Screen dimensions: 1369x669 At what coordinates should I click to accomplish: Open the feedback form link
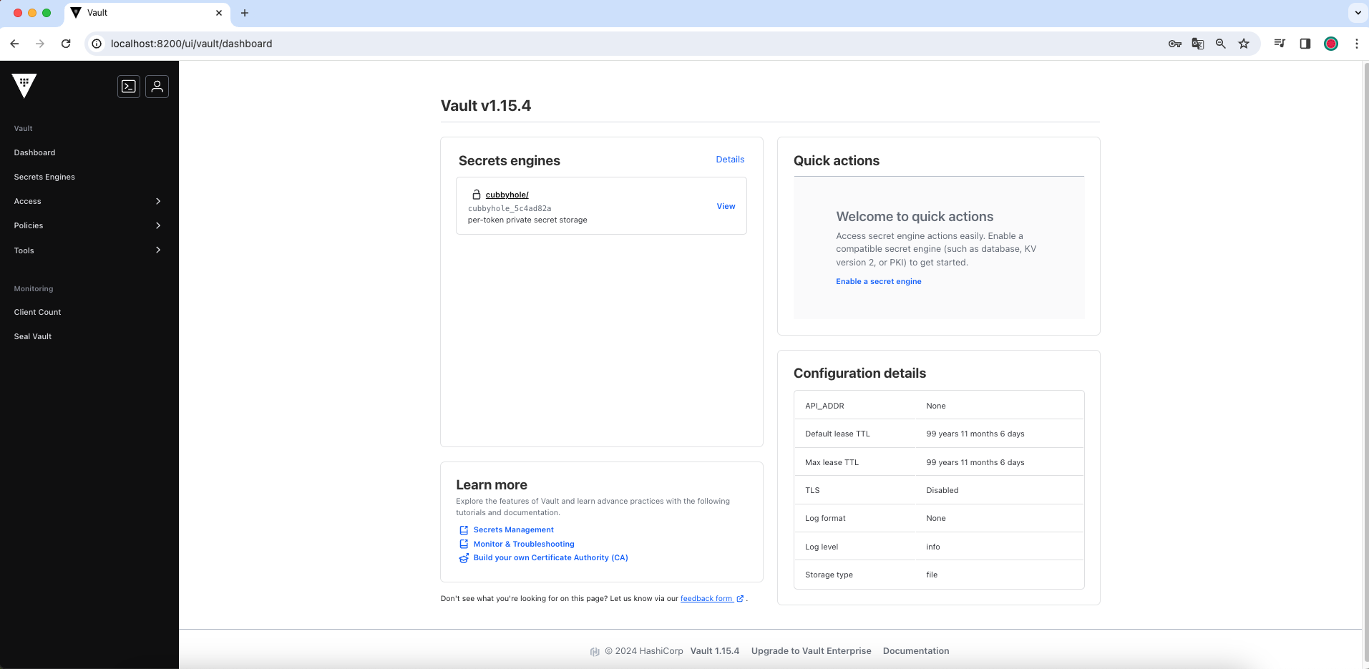pyautogui.click(x=706, y=599)
